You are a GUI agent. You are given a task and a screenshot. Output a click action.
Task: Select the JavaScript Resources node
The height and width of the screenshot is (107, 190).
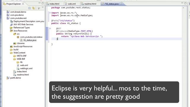pyautogui.click(x=23, y=46)
